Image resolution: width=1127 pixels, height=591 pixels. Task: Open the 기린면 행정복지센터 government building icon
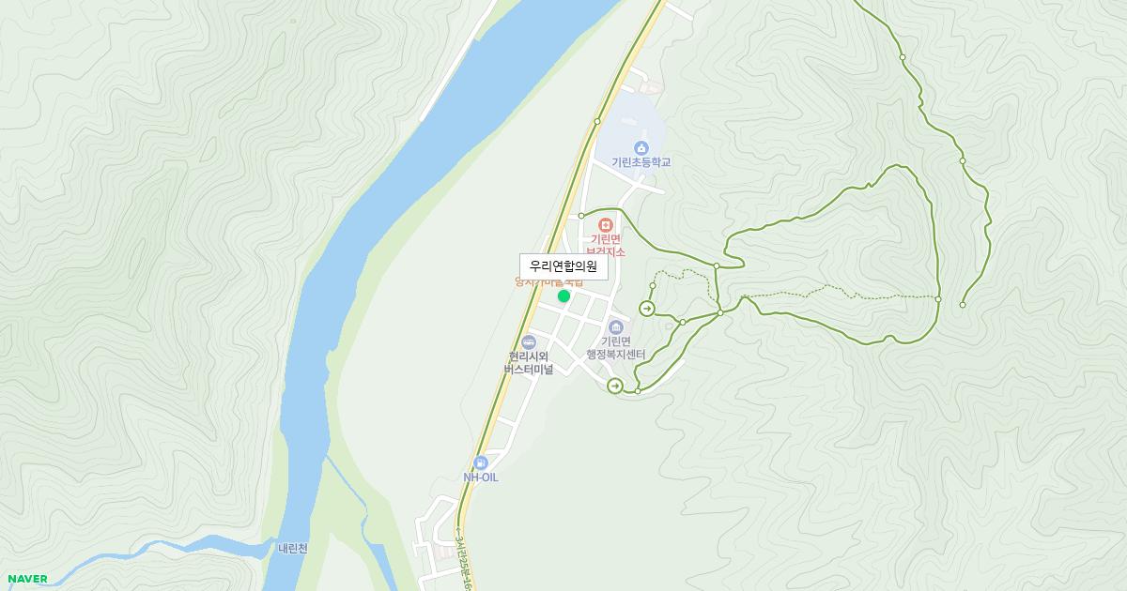click(616, 326)
